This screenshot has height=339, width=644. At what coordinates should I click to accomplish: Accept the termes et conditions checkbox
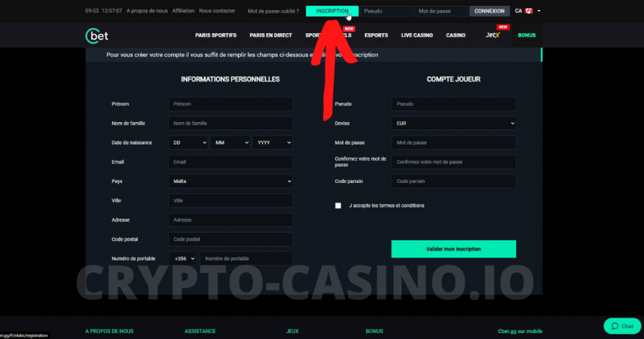[x=338, y=206]
